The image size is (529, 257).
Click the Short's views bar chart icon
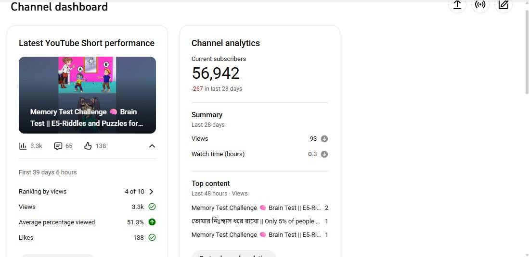(x=23, y=146)
